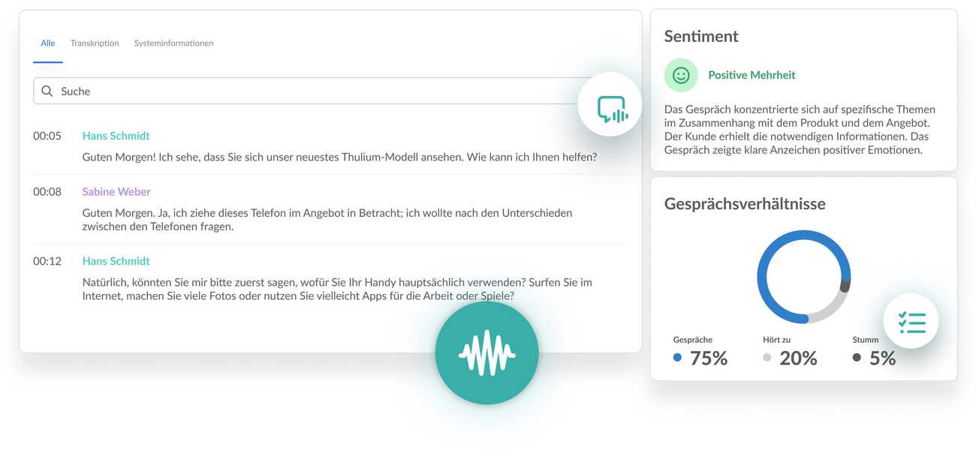This screenshot has height=453, width=976.
Task: Select the teal audio waveform icon
Action: tap(486, 352)
